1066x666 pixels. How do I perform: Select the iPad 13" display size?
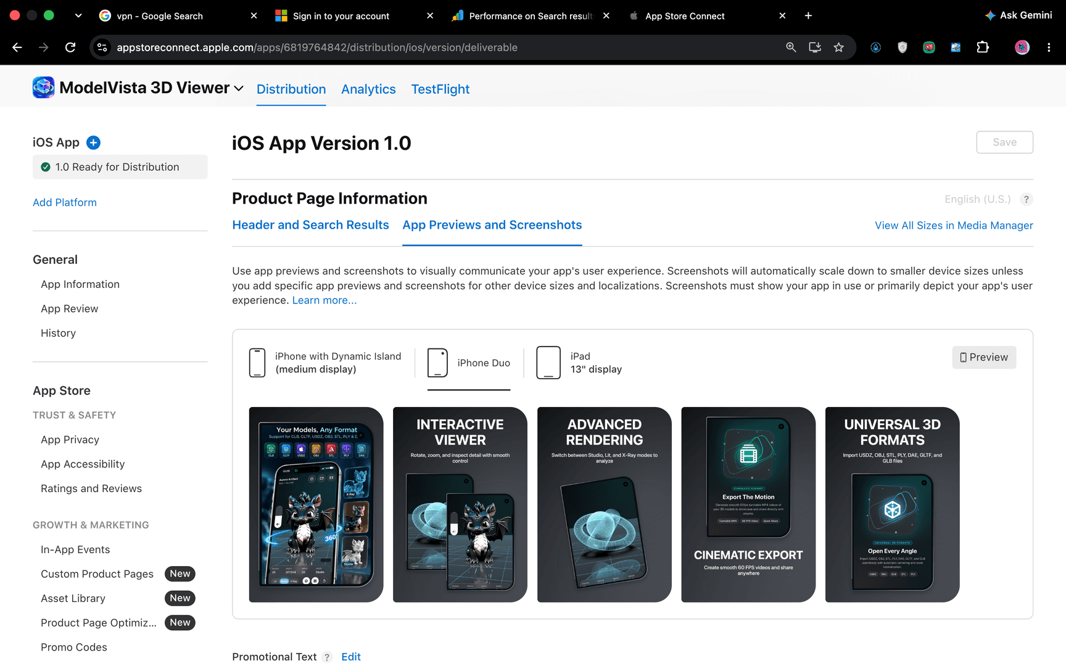point(579,363)
